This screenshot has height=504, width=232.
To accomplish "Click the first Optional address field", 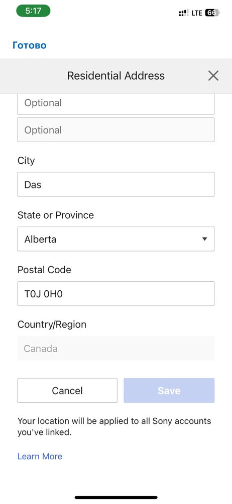I will point(116,103).
